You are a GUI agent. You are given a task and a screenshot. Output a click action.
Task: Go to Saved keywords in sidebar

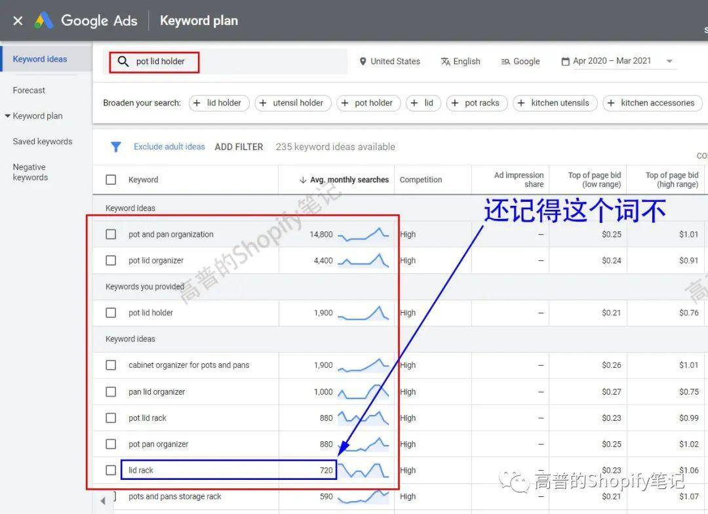pyautogui.click(x=43, y=142)
